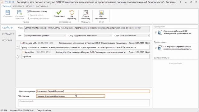
Task: Click the clock icon in title bar
Action: (x=2, y=2)
